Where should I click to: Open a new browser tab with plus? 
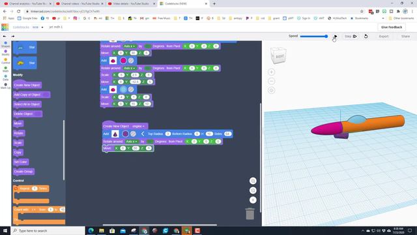pos(214,4)
